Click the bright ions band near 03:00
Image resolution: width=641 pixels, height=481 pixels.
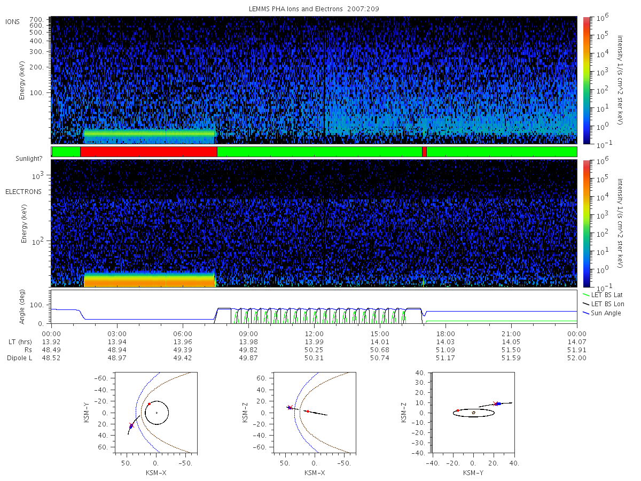click(150, 133)
